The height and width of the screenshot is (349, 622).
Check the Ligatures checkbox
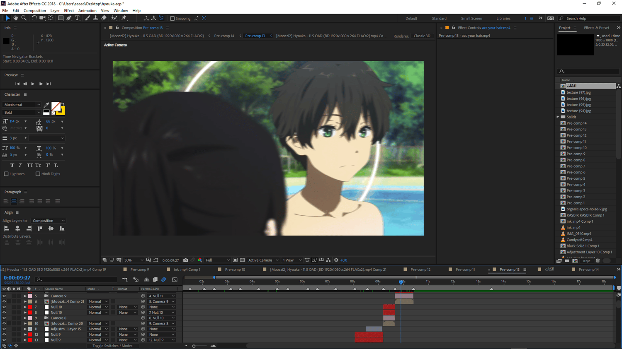(6, 174)
